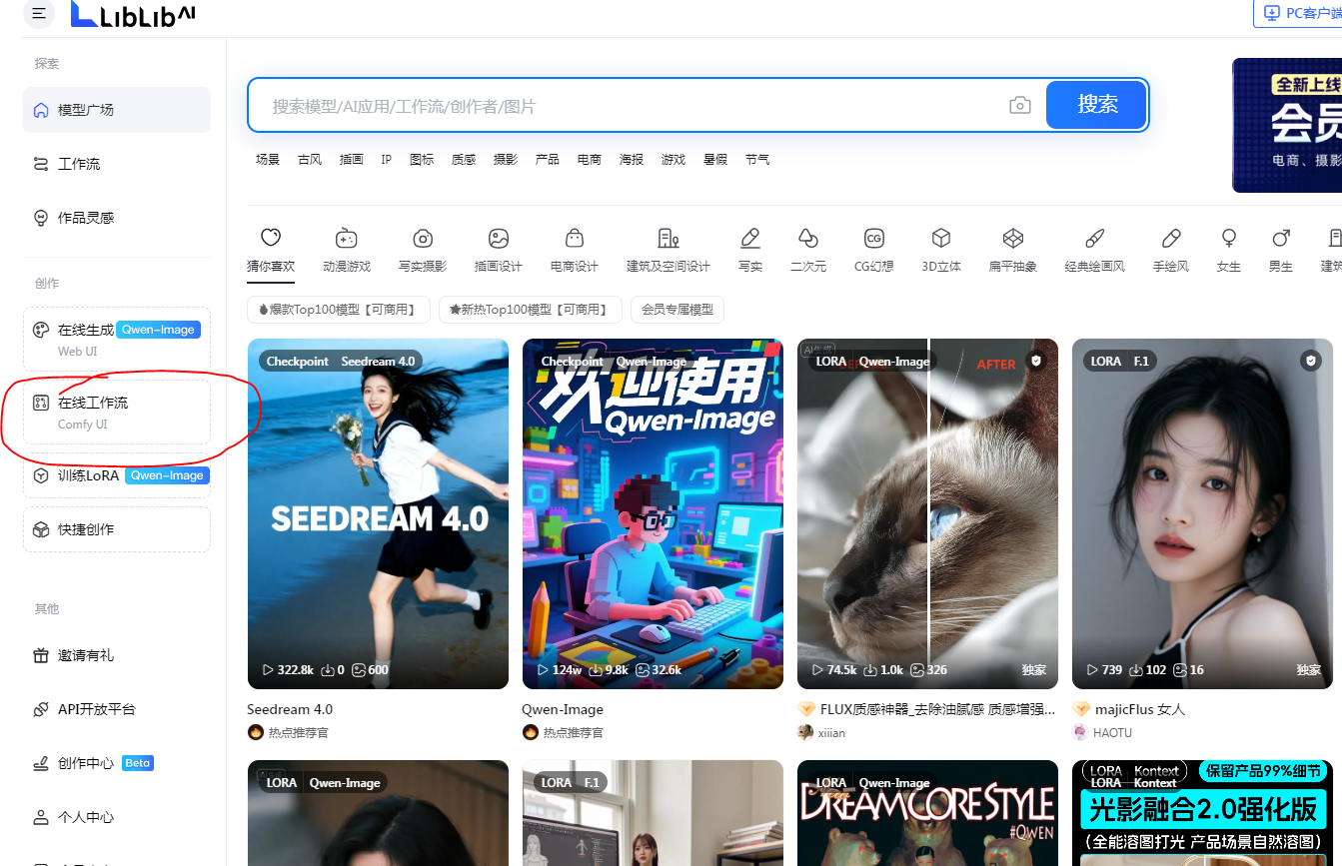
Task: Select the 暑假 search tag
Action: [x=715, y=160]
